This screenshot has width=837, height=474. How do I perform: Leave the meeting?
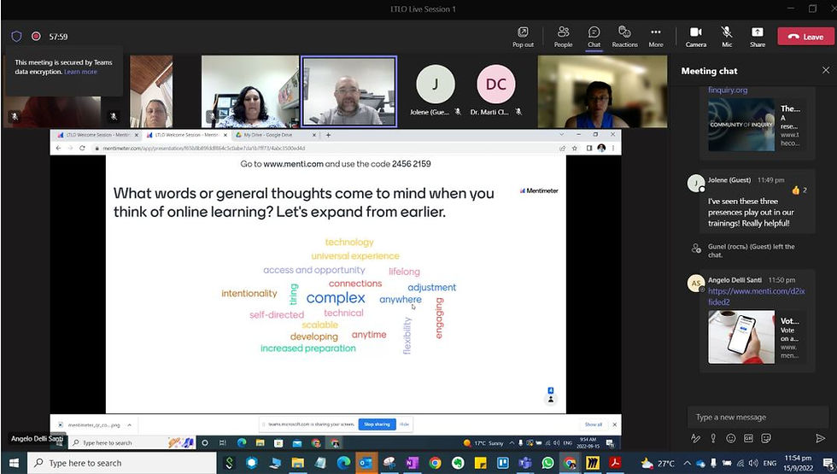click(x=805, y=36)
